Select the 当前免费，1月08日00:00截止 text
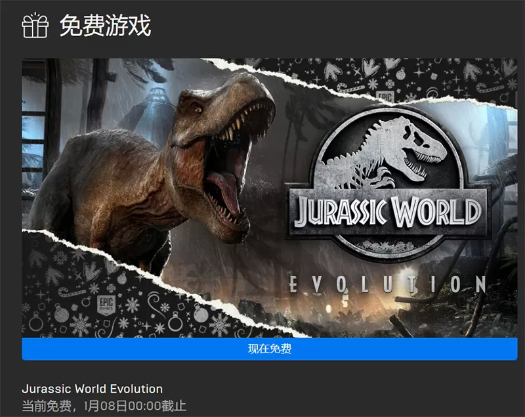The image size is (525, 417). click(104, 406)
